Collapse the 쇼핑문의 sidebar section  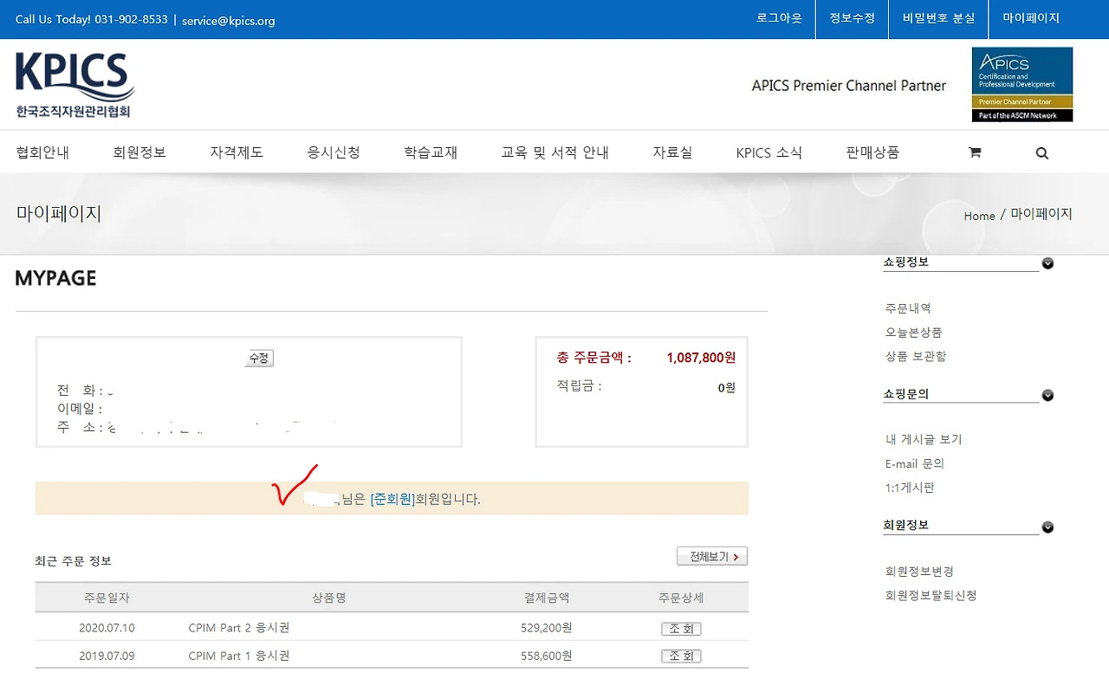coord(1047,395)
